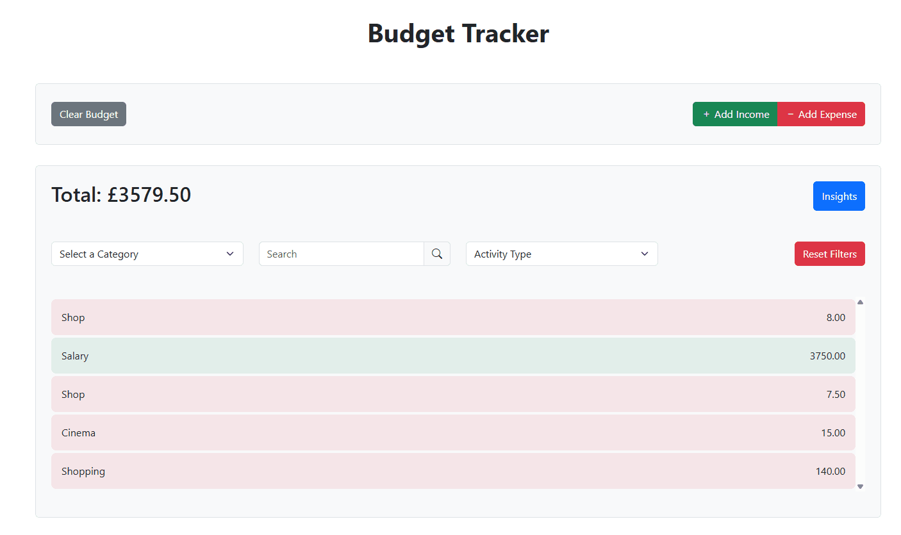This screenshot has height=535, width=901.
Task: Open the Insights panel
Action: click(x=839, y=196)
